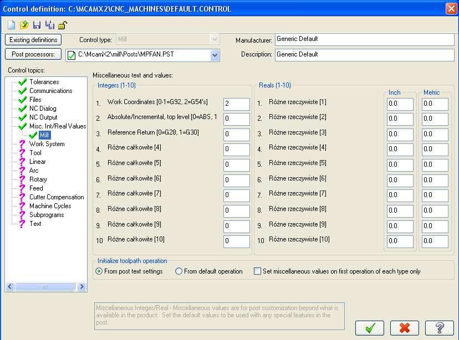Click the padlock icon in toolbar
The width and height of the screenshot is (459, 340).
[62, 25]
